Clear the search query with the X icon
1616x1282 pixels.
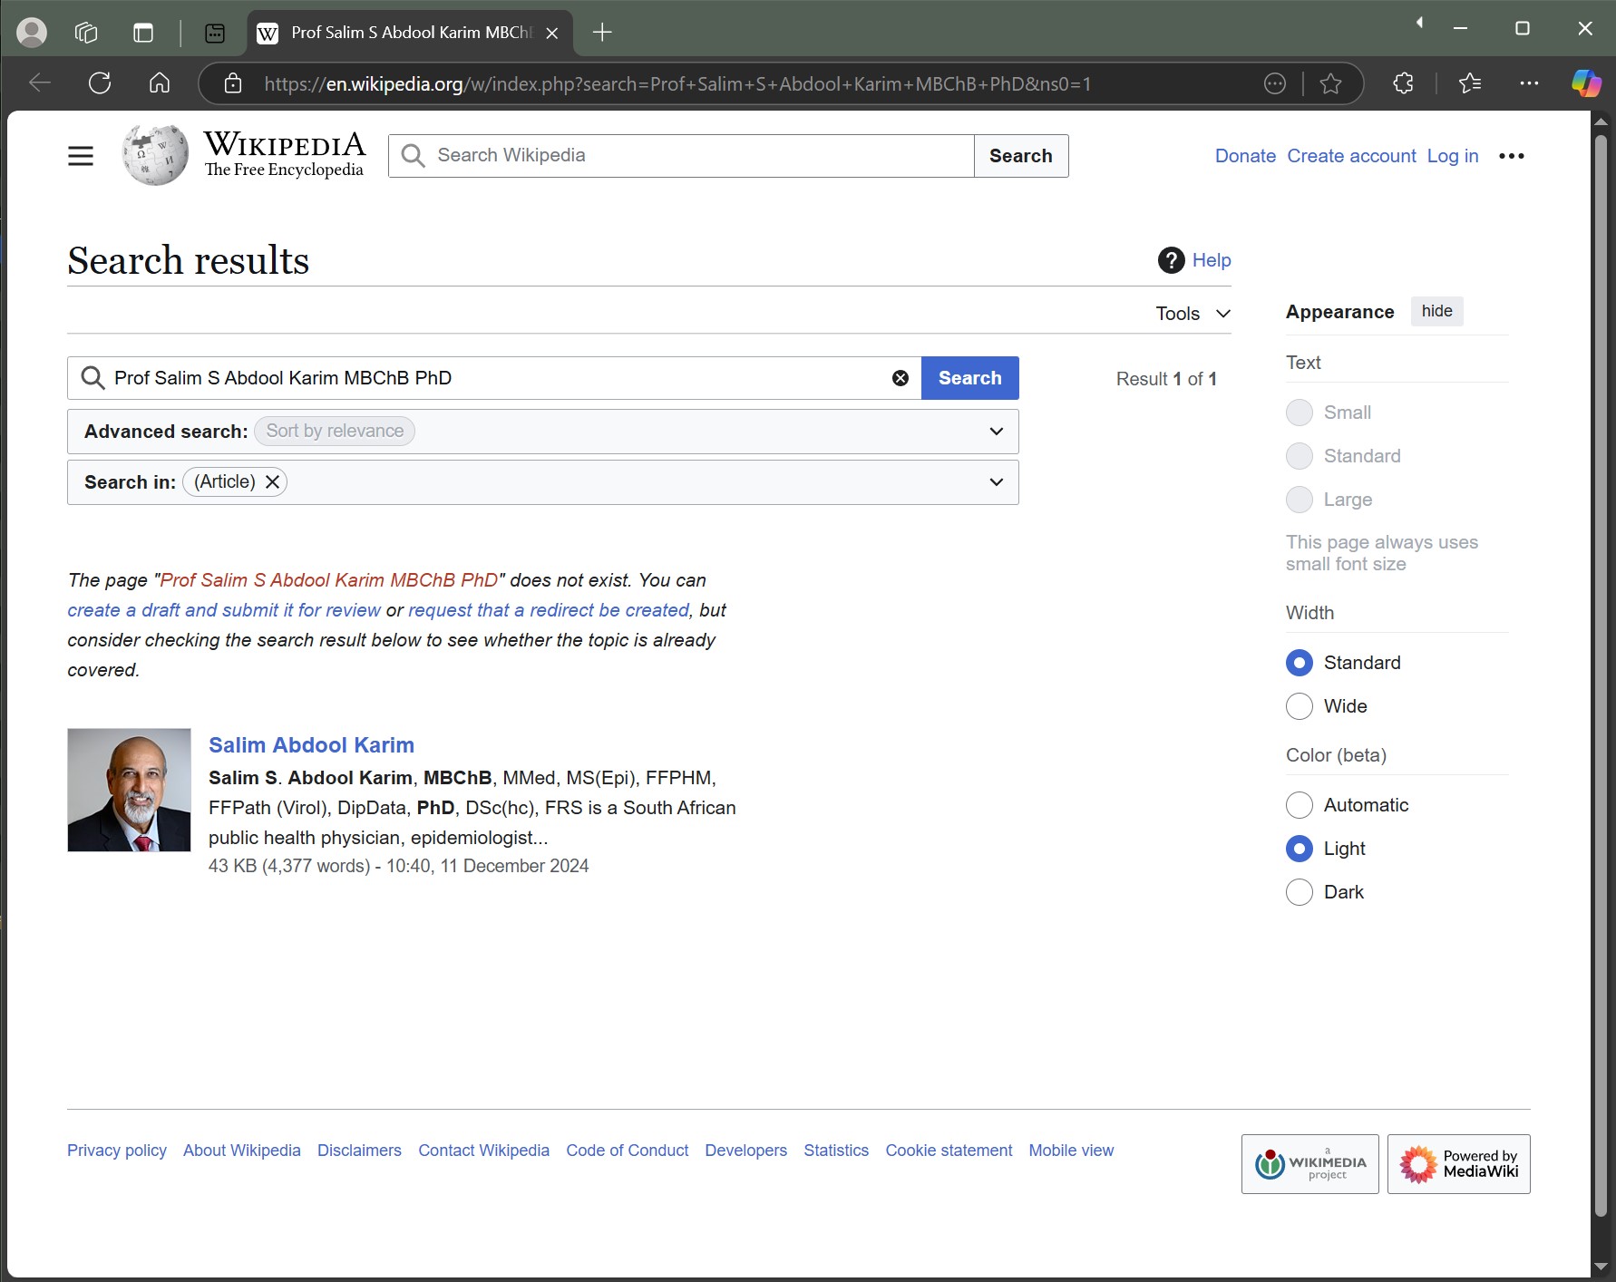tap(900, 378)
